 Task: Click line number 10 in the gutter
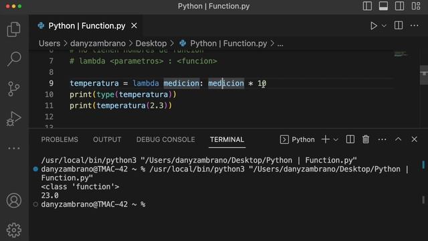49,94
